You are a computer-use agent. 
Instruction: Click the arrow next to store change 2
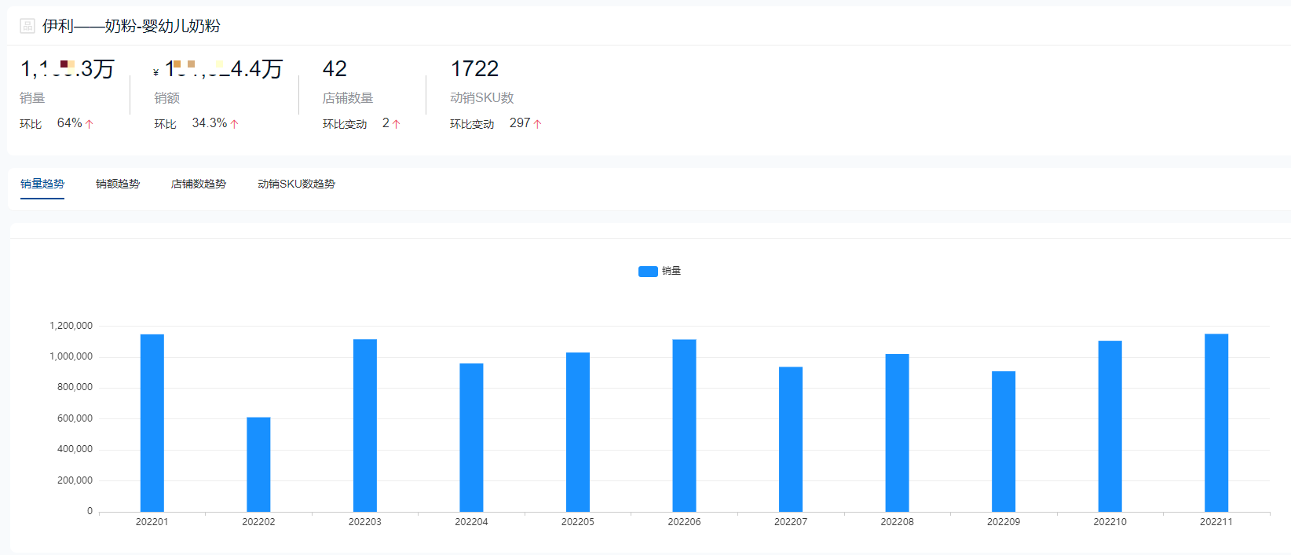point(397,124)
